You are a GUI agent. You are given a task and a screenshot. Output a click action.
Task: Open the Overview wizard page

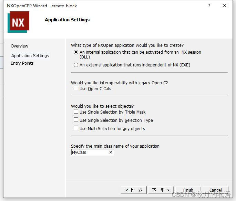tap(19, 46)
